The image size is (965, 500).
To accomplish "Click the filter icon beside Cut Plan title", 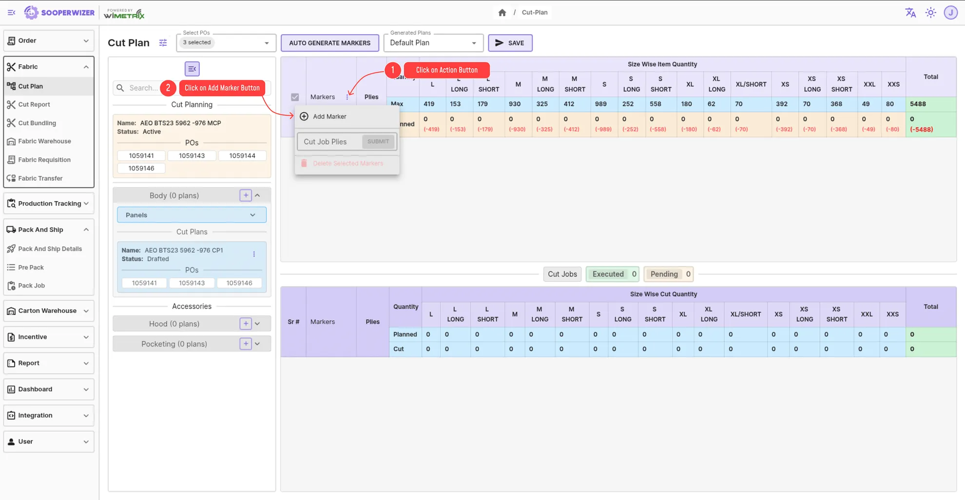I will tap(163, 43).
